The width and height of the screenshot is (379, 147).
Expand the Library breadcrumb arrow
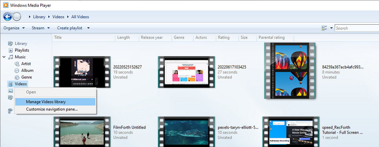tap(30, 17)
